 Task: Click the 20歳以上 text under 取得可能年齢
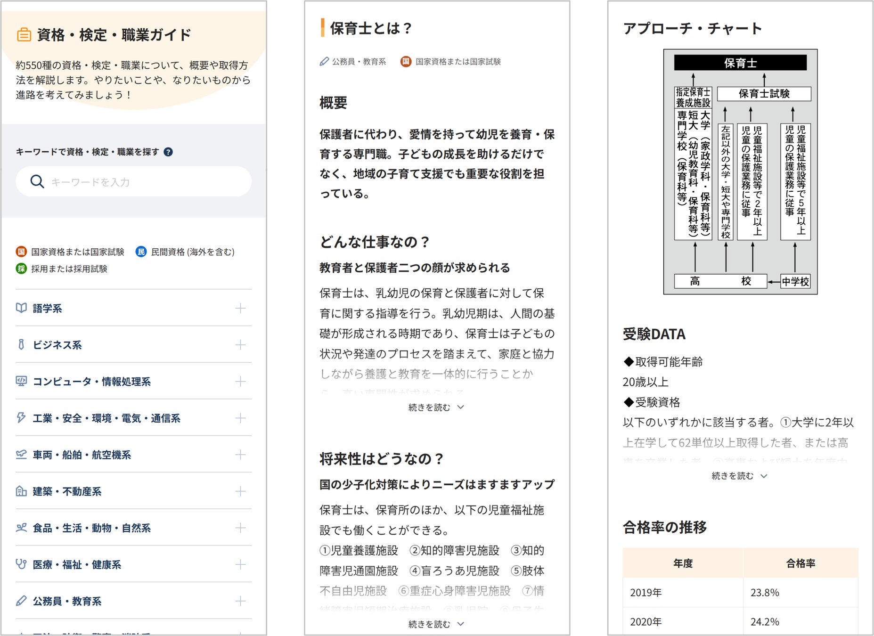[645, 382]
